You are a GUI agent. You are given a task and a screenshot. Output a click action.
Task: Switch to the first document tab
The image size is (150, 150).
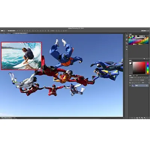(6, 33)
